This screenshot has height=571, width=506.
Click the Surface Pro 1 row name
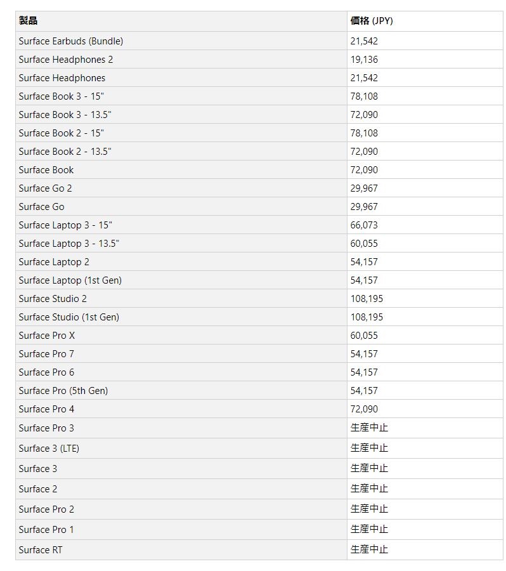(46, 530)
